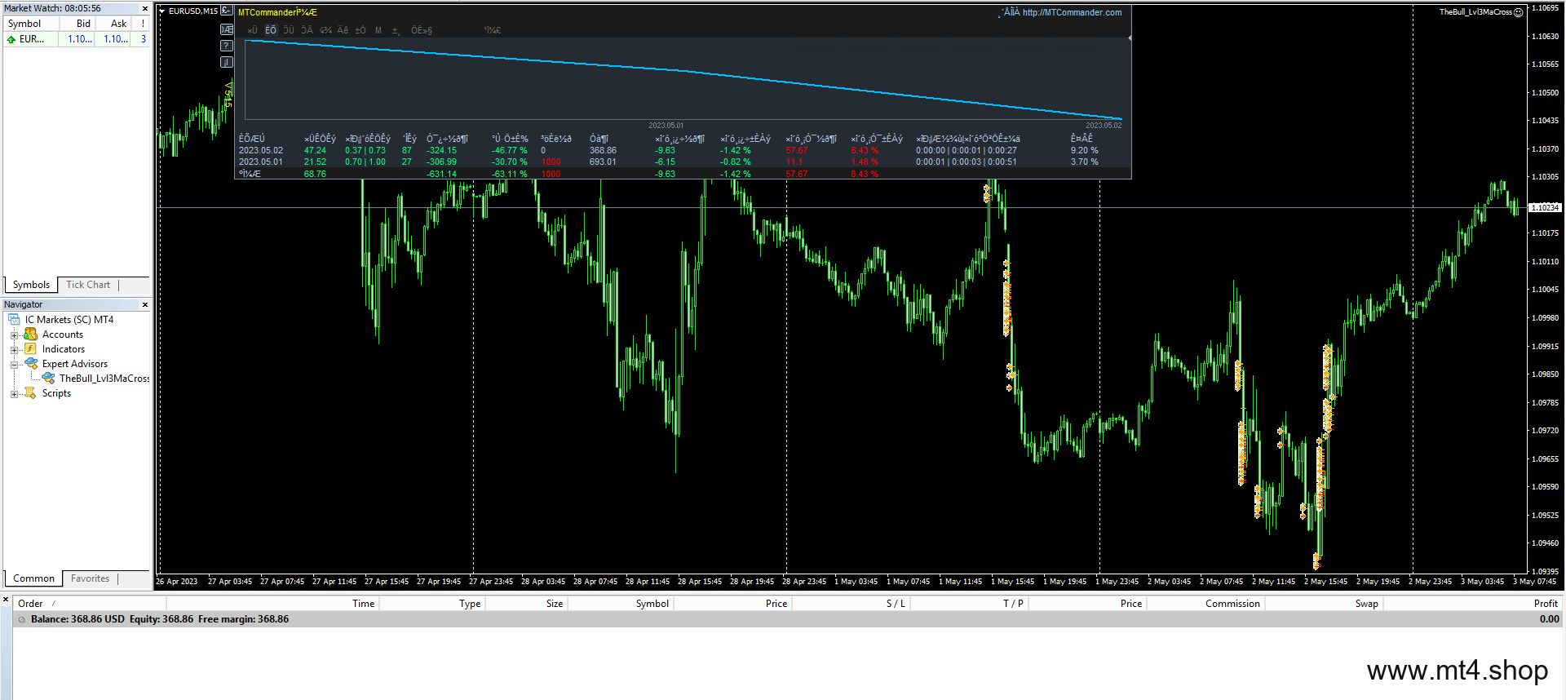Switch to the Favorites tab in Navigator

(90, 578)
